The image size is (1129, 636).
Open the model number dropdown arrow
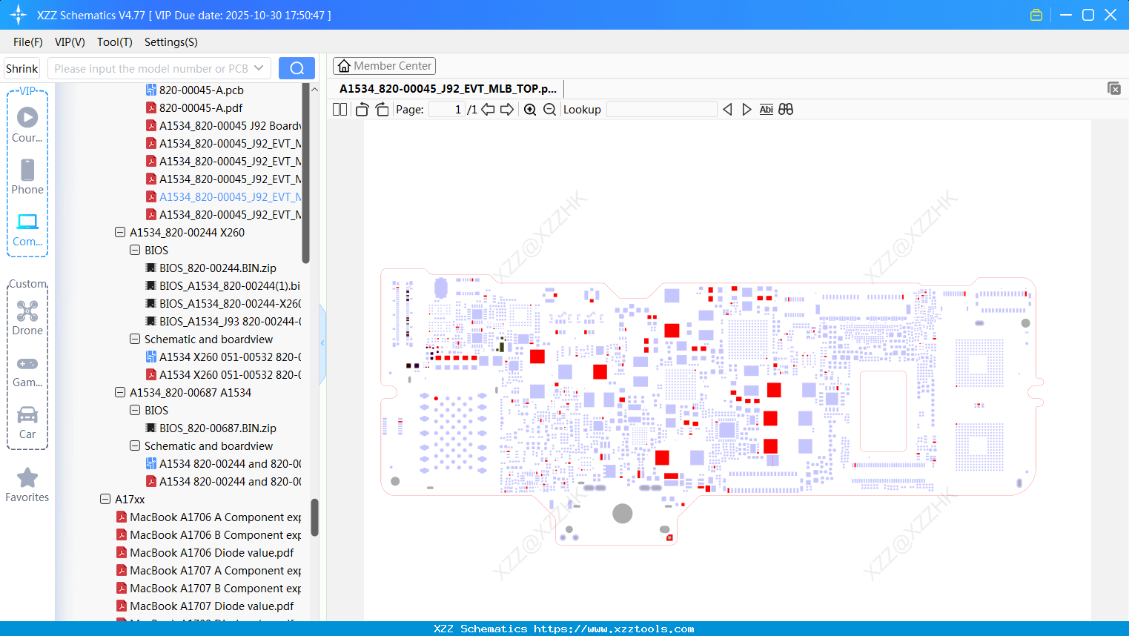(259, 68)
